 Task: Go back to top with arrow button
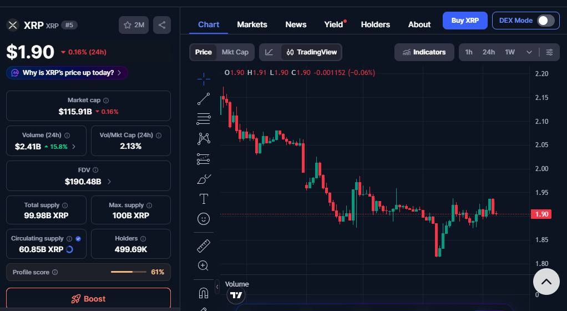[x=546, y=282]
